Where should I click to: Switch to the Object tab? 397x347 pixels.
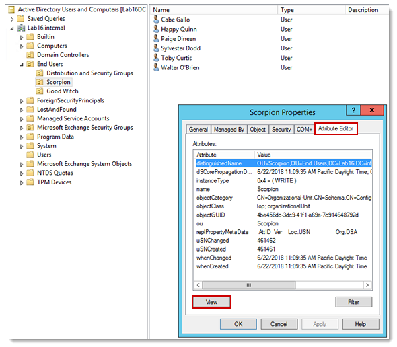(258, 130)
